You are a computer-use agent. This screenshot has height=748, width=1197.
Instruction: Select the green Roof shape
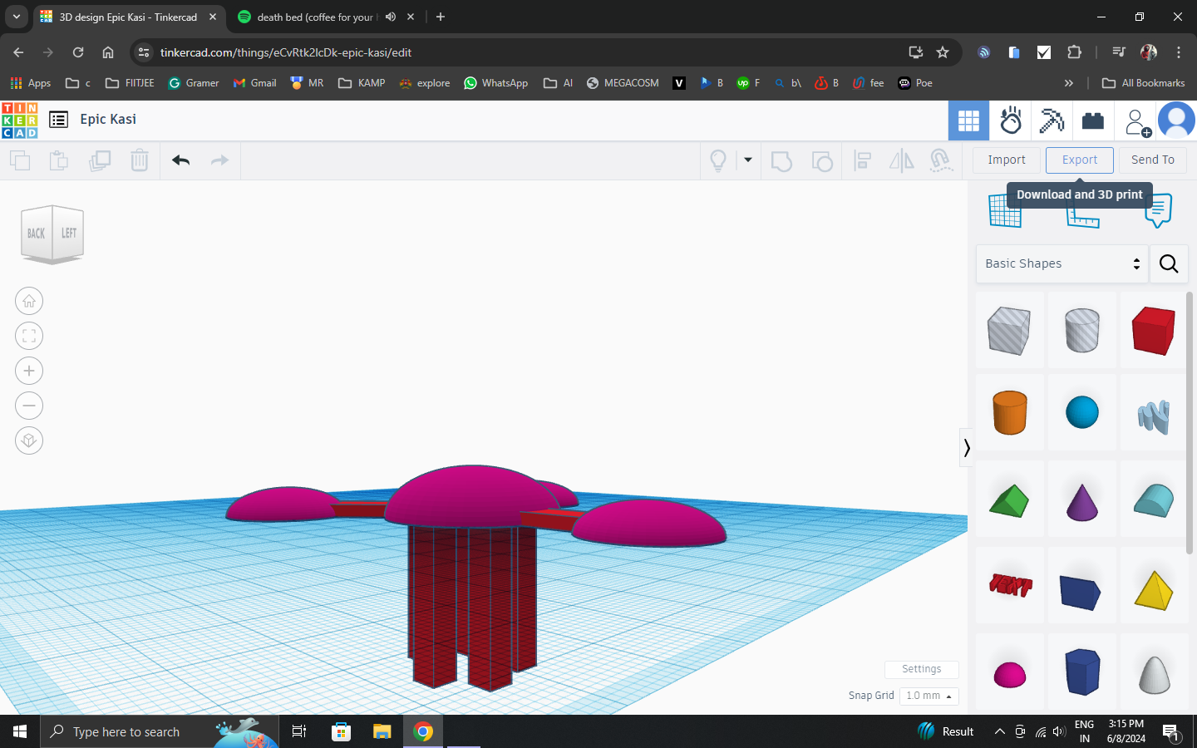(x=1009, y=501)
